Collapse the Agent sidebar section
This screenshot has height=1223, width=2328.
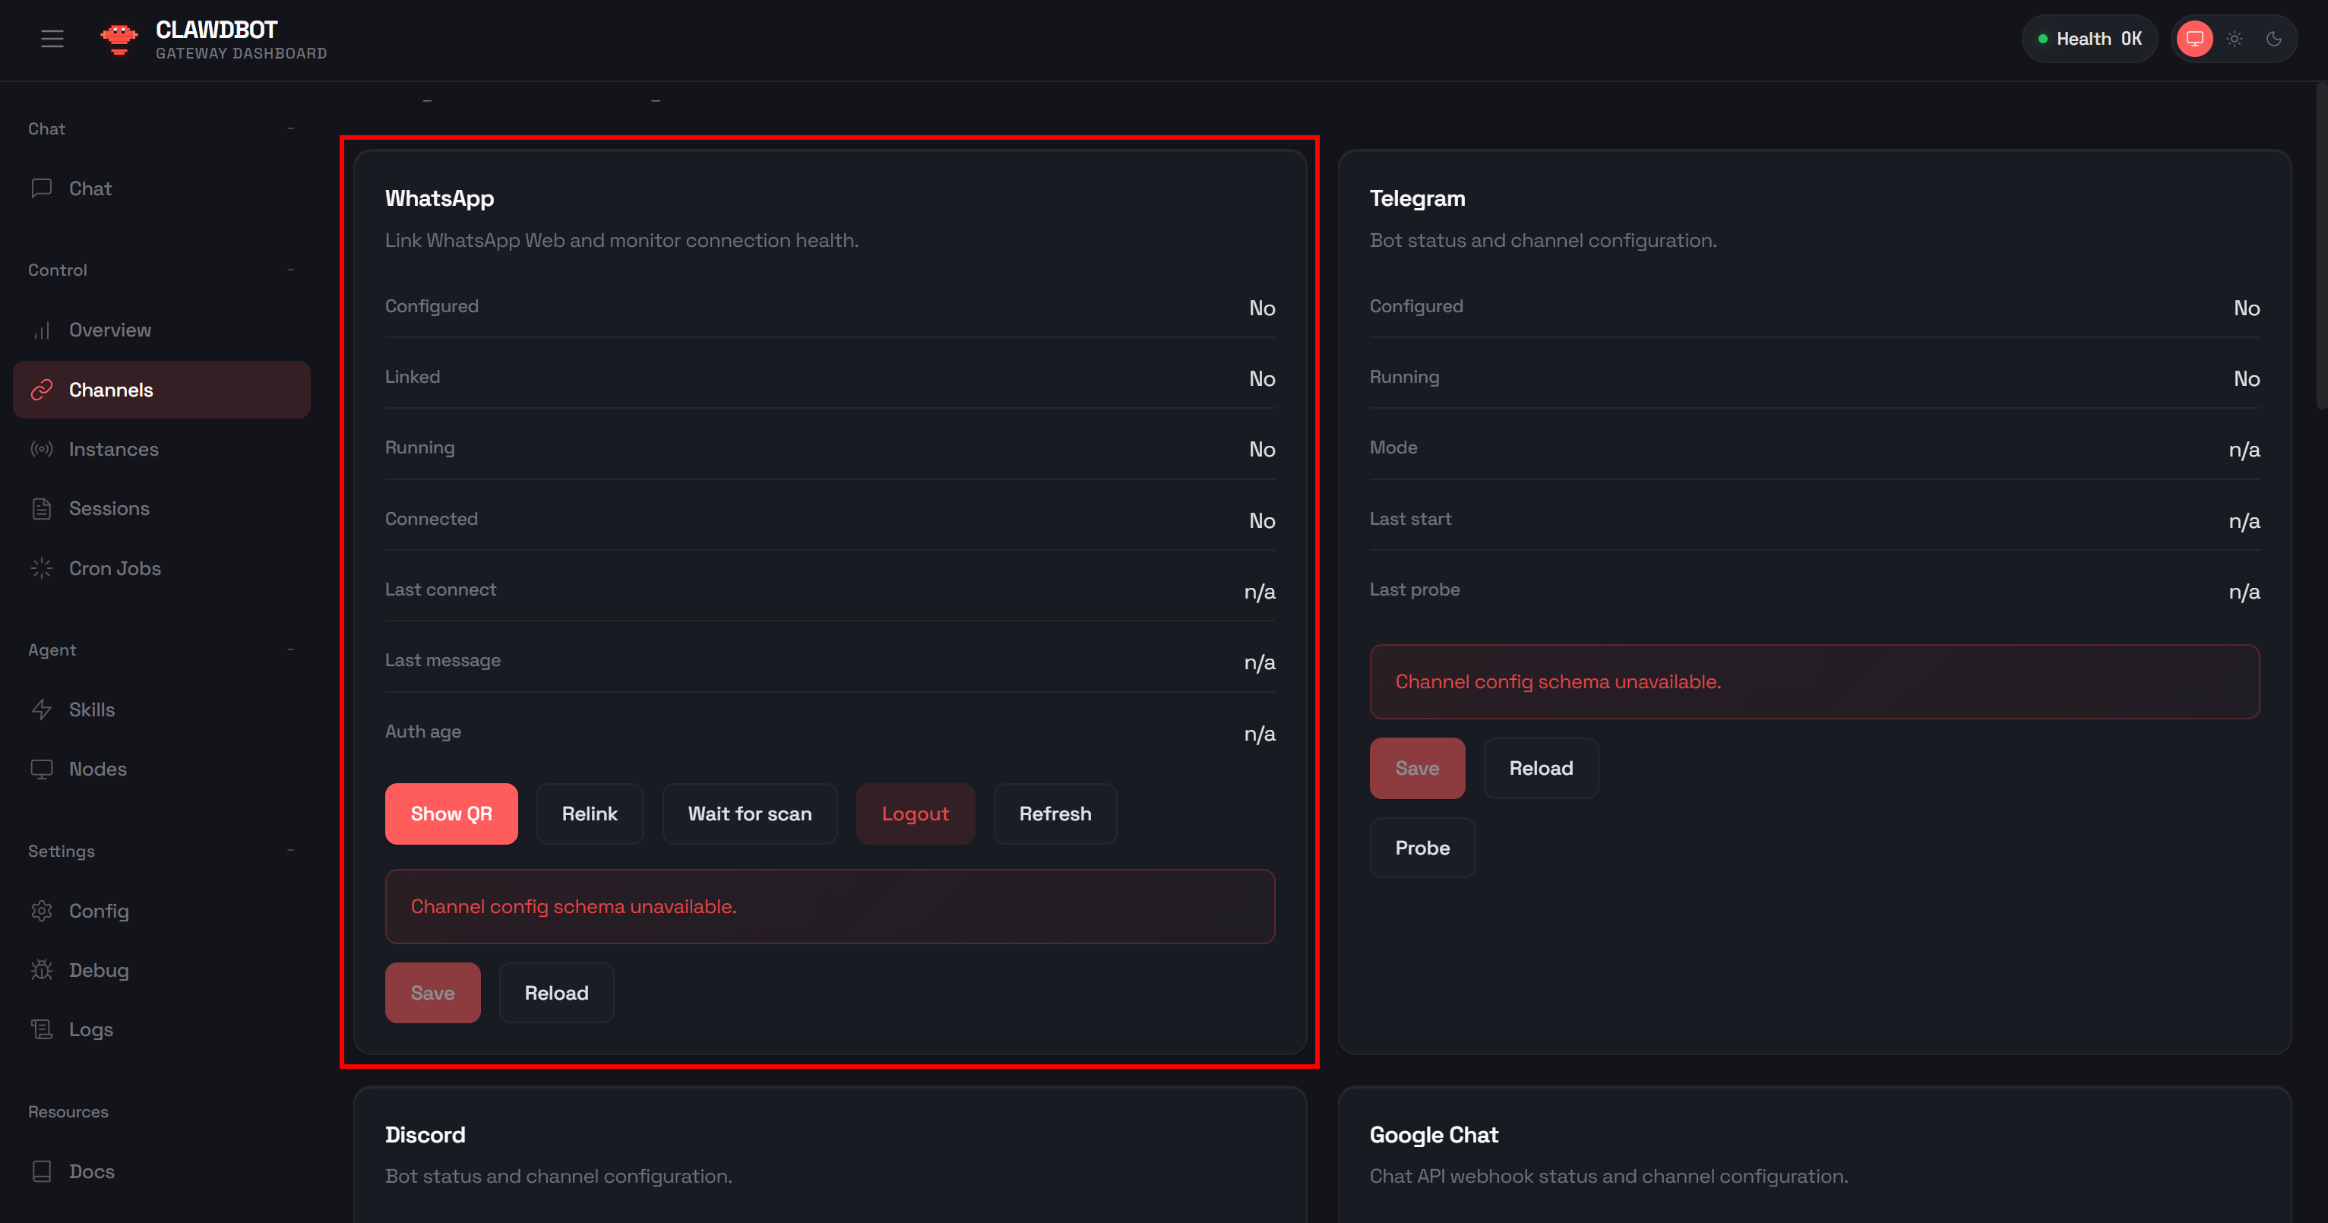290,649
